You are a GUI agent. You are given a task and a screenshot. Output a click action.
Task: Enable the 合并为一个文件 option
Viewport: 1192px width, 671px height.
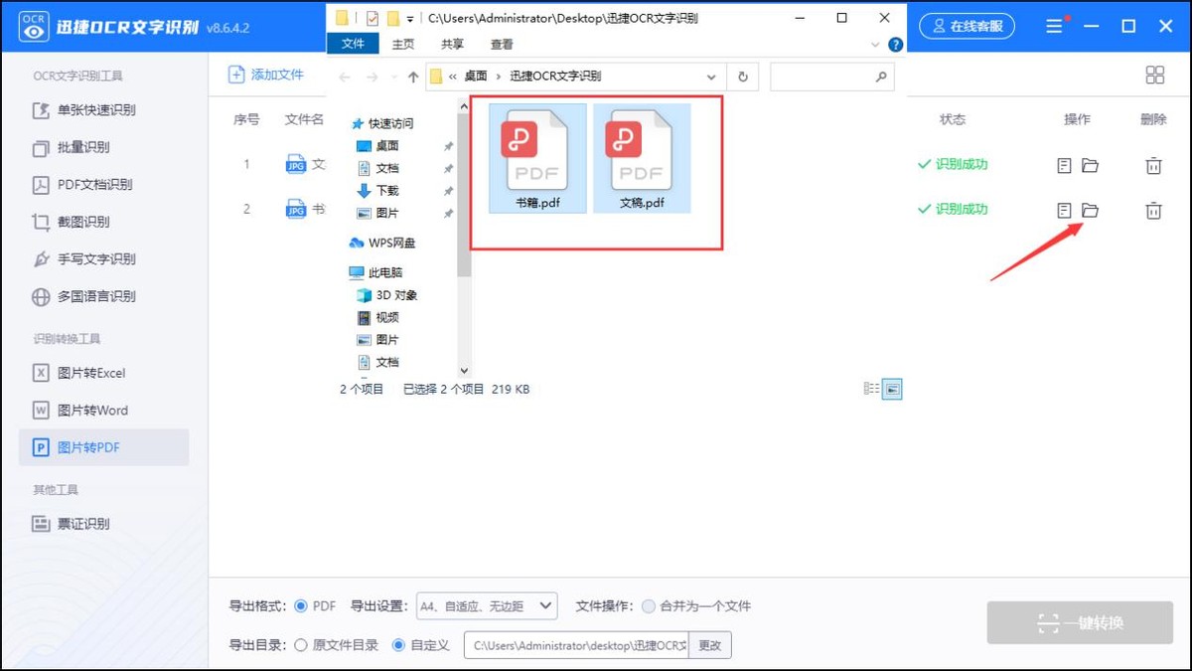coord(647,605)
